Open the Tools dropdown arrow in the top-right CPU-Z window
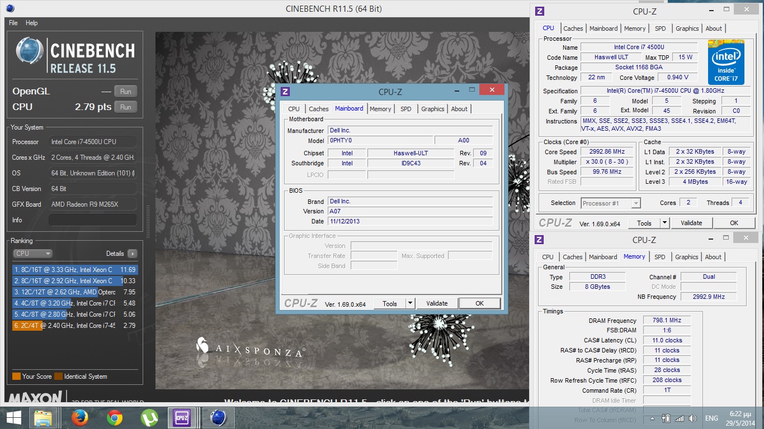764x429 pixels. 664,223
